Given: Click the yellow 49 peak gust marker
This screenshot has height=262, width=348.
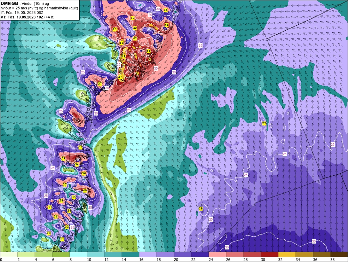Looking at the screenshot, I should click(124, 57).
